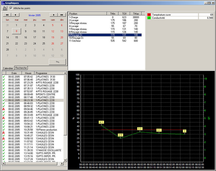Select day 15 in the calendar

tap(17, 38)
